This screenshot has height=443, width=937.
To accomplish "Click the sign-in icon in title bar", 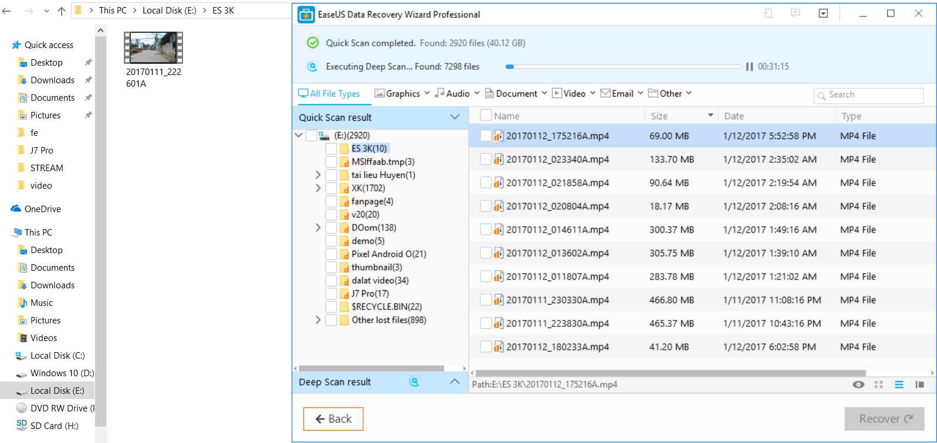I will pyautogui.click(x=767, y=13).
